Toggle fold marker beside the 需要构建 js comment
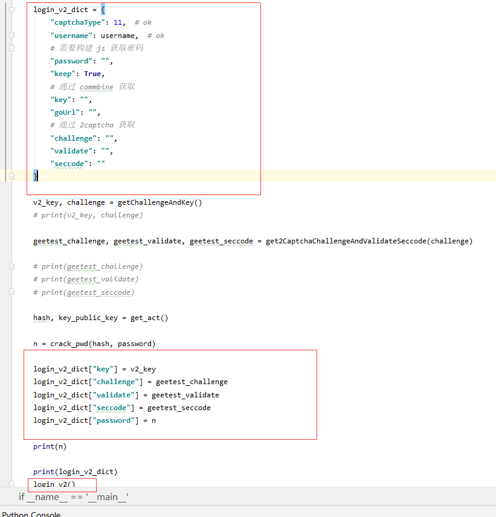The image size is (496, 517). coord(11,48)
